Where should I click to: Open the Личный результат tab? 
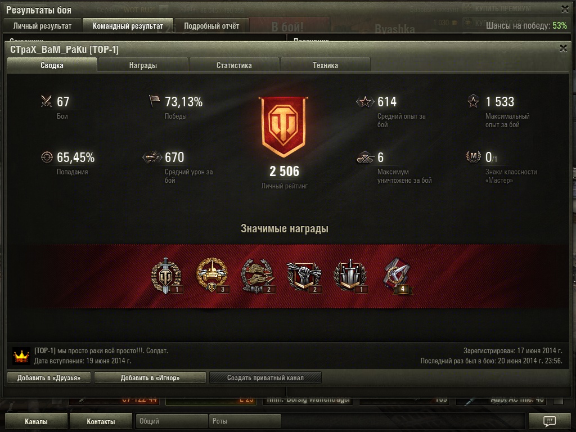pos(42,26)
